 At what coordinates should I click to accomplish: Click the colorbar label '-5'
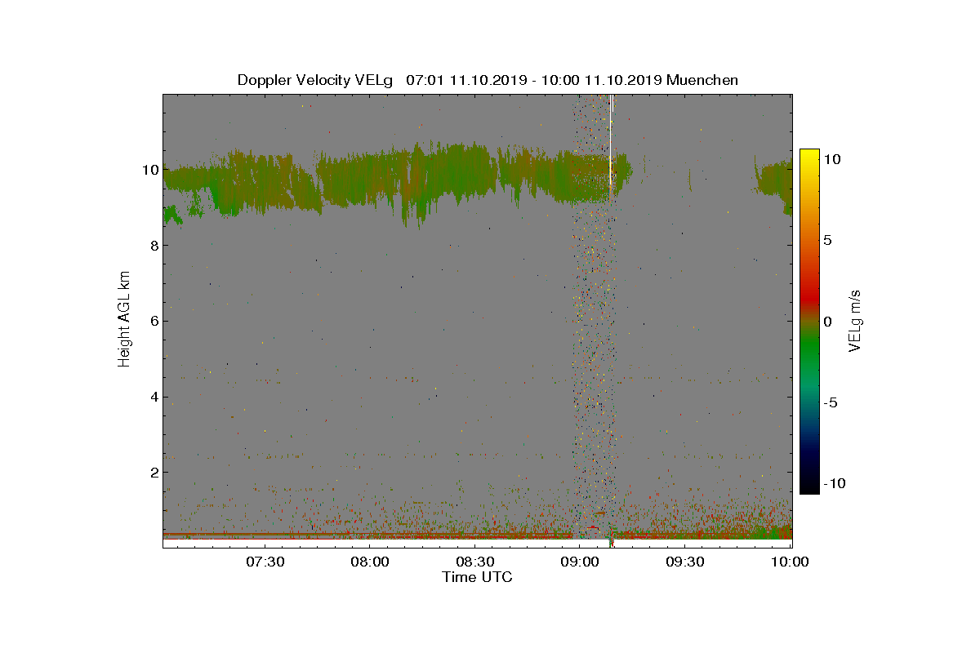(x=830, y=402)
